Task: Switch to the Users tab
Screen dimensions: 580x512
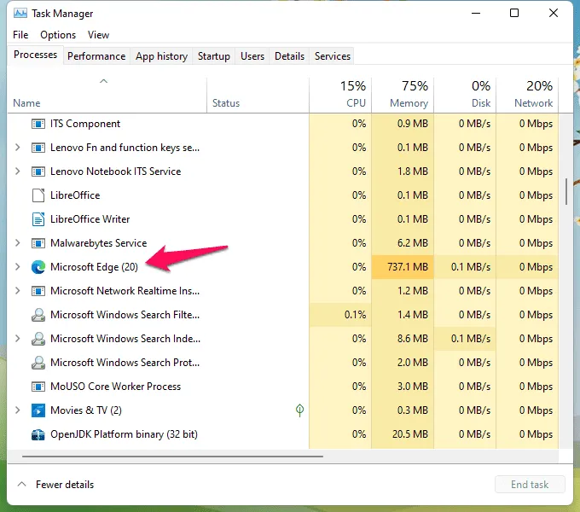Action: [x=252, y=55]
